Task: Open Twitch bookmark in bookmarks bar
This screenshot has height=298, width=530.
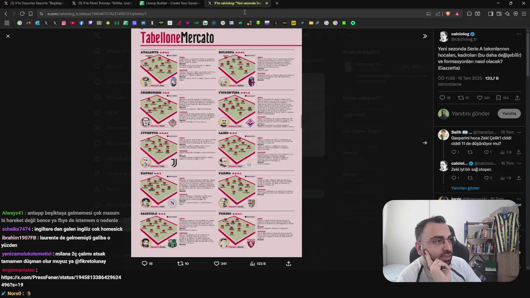Action: (90, 23)
